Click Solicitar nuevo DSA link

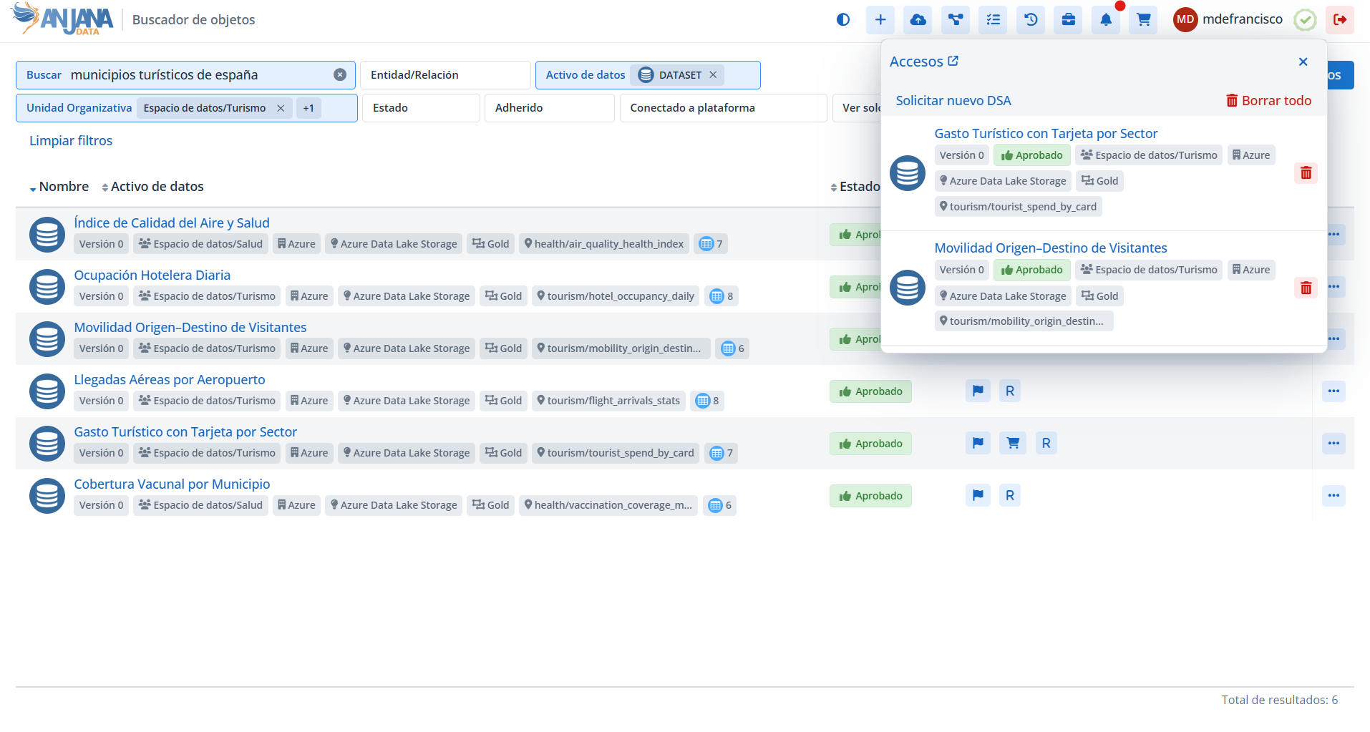(x=953, y=101)
